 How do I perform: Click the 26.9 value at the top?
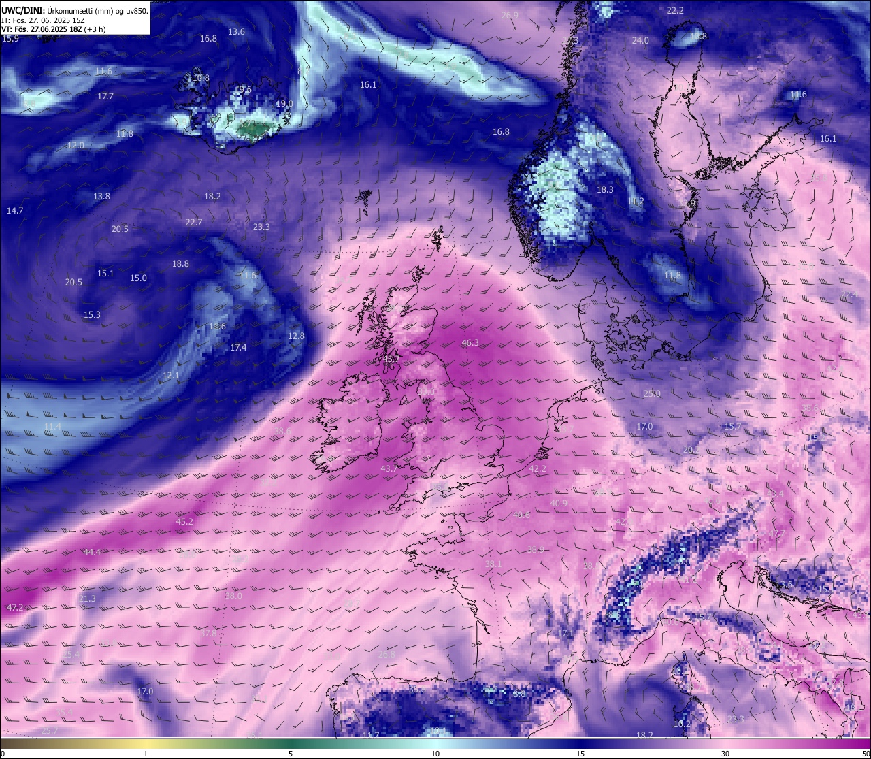(510, 15)
